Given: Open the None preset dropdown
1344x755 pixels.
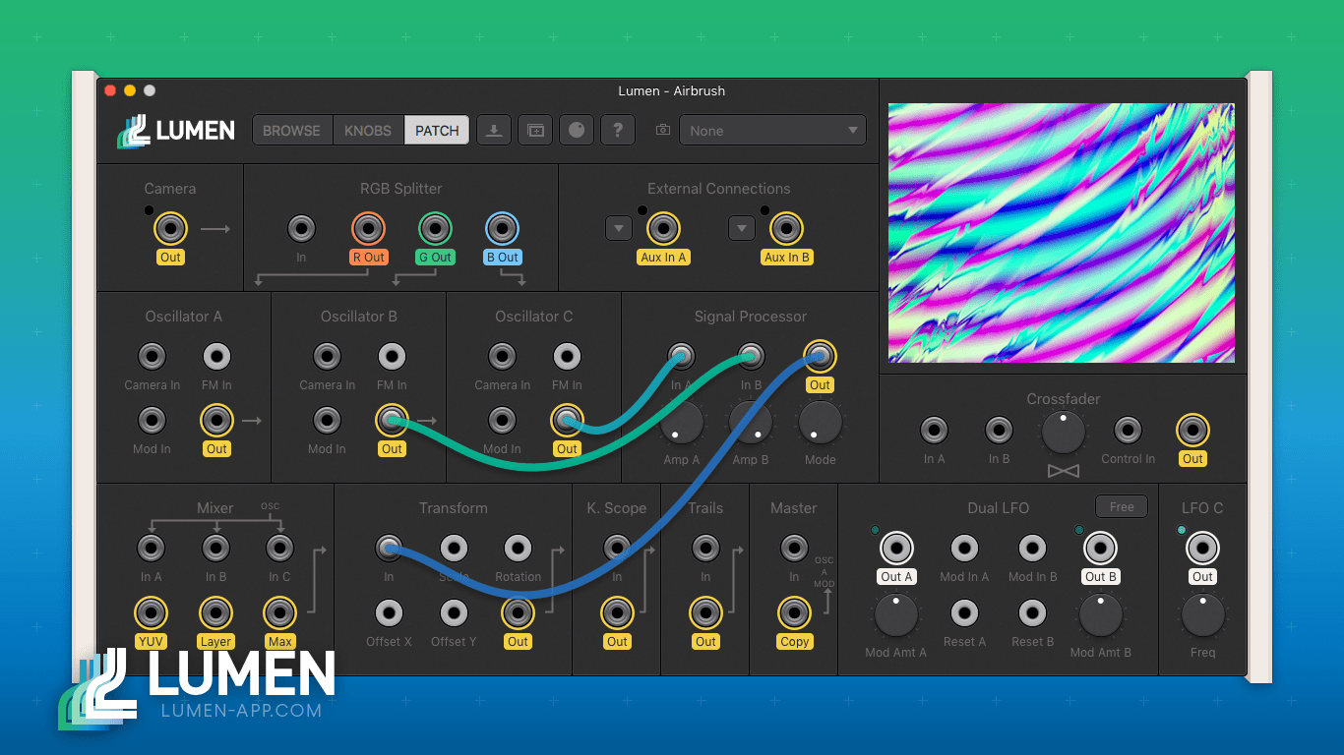Looking at the screenshot, I should coord(772,130).
